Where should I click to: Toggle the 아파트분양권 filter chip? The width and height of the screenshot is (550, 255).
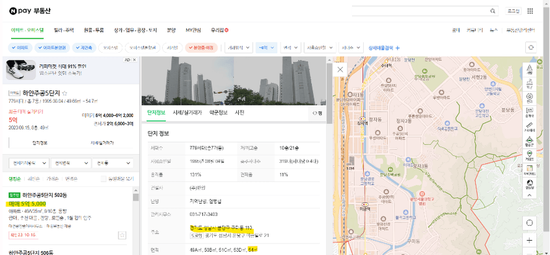pyautogui.click(x=52, y=47)
